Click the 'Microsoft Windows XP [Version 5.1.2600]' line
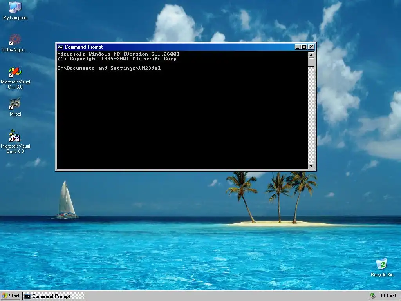 pos(119,54)
